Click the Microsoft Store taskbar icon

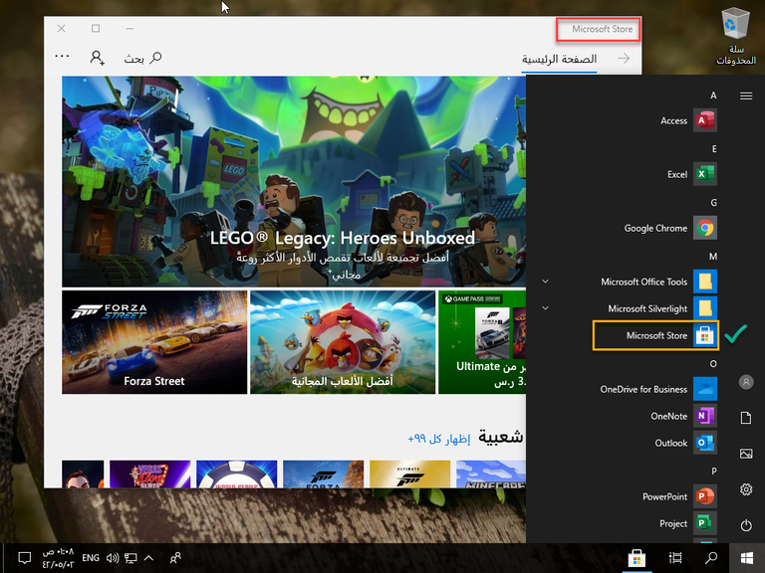[x=637, y=558]
